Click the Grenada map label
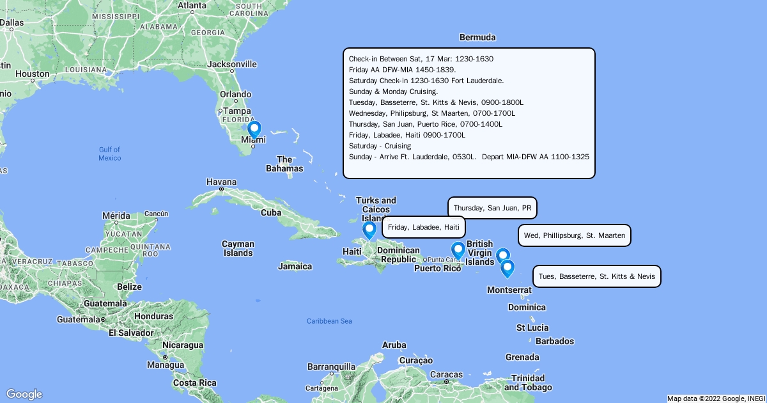This screenshot has height=403, width=767. pos(522,356)
